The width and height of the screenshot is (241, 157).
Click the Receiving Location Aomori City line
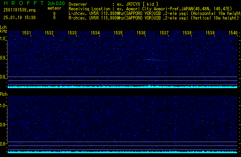point(150,9)
